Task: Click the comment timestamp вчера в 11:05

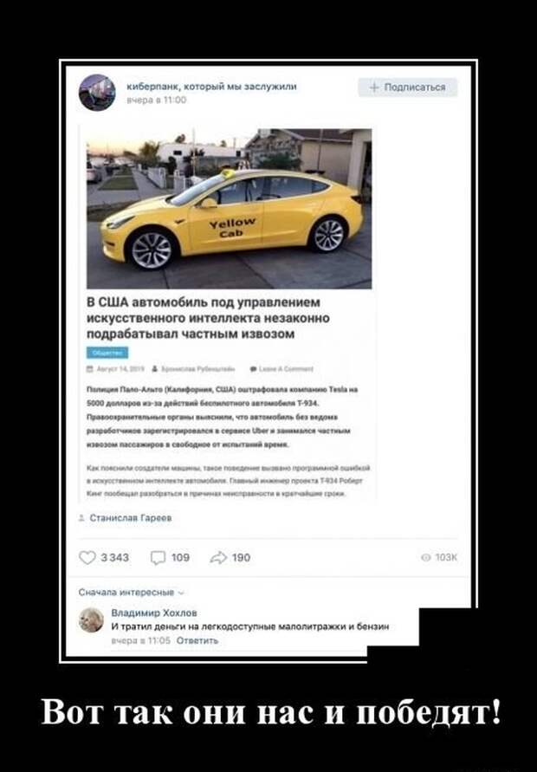Action: pos(141,640)
